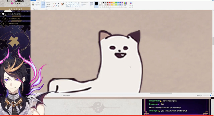The height and width of the screenshot is (116, 214).
Task: Open Edit colors dialog
Action: pyautogui.click(x=125, y=4)
